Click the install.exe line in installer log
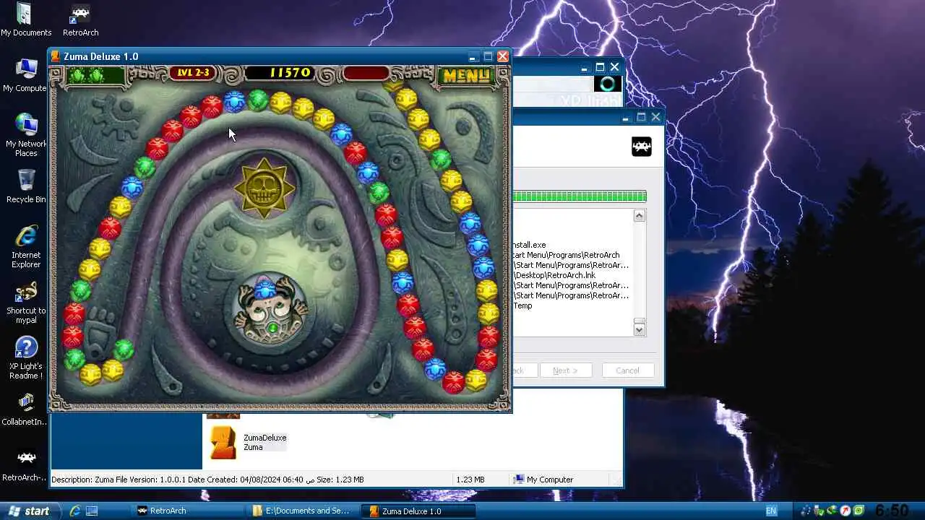 point(529,245)
